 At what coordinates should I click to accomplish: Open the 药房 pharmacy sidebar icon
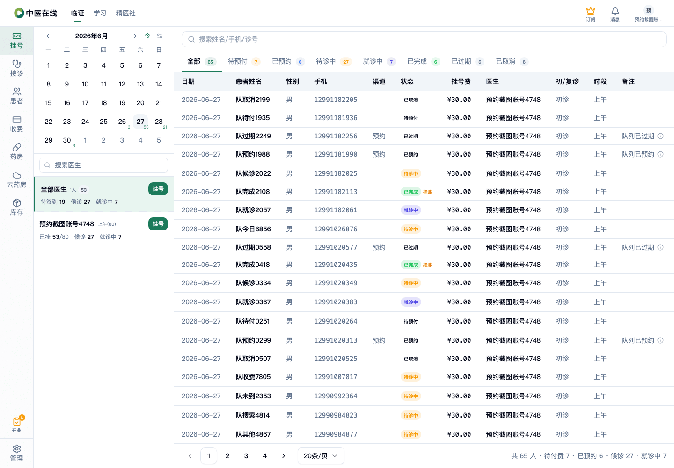[x=16, y=151]
